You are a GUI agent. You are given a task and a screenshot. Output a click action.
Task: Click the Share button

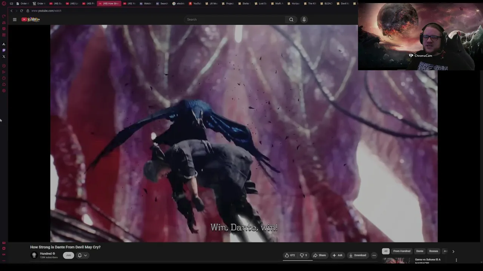[319, 255]
